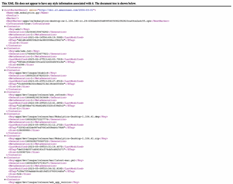Click the empty Marker tag
Viewport: 233px width, 184px height.
coord(12,18)
